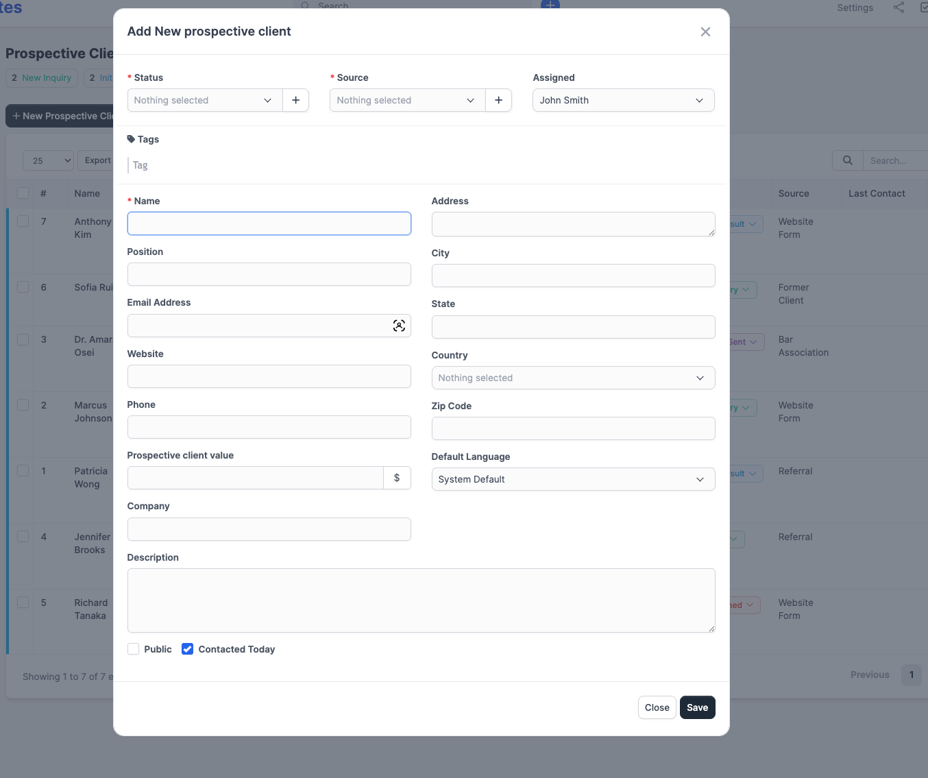Sort by the # column header
The width and height of the screenshot is (928, 778).
click(43, 193)
